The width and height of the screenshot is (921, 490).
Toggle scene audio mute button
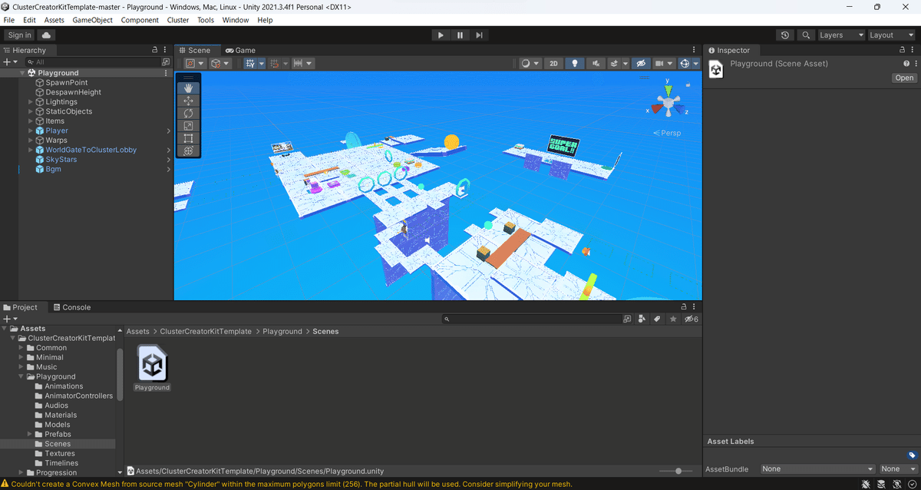(x=596, y=63)
